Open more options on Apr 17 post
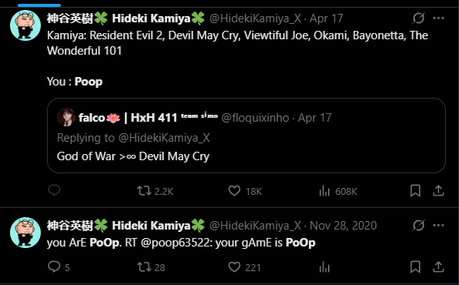Screen dimensions: 459x285 [x=438, y=18]
